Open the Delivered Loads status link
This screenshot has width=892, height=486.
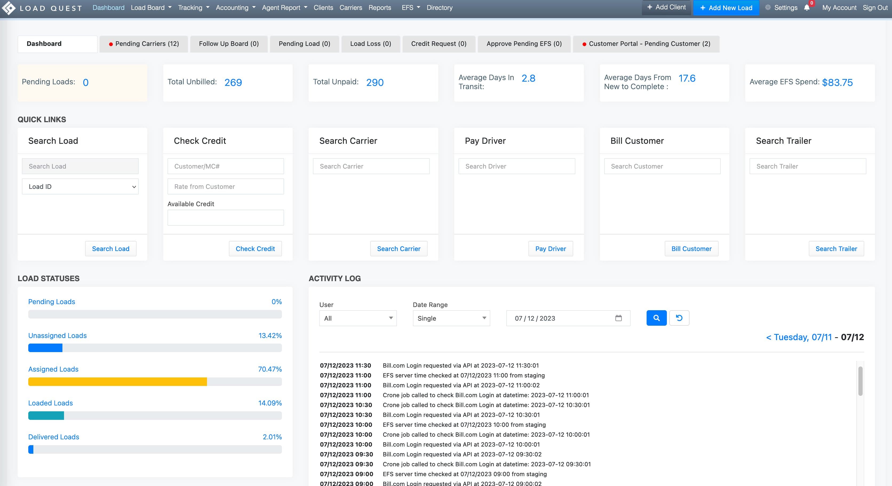click(x=54, y=437)
